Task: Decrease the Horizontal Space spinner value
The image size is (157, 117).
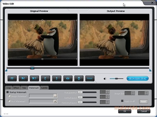Action: click(x=107, y=103)
